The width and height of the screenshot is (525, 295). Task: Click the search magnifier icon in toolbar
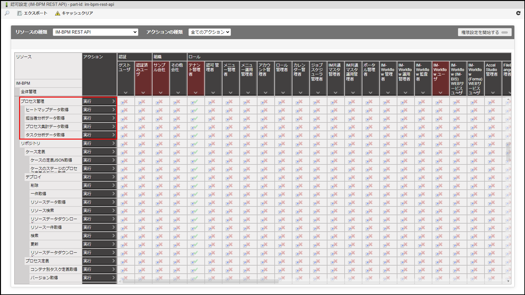tap(7, 13)
